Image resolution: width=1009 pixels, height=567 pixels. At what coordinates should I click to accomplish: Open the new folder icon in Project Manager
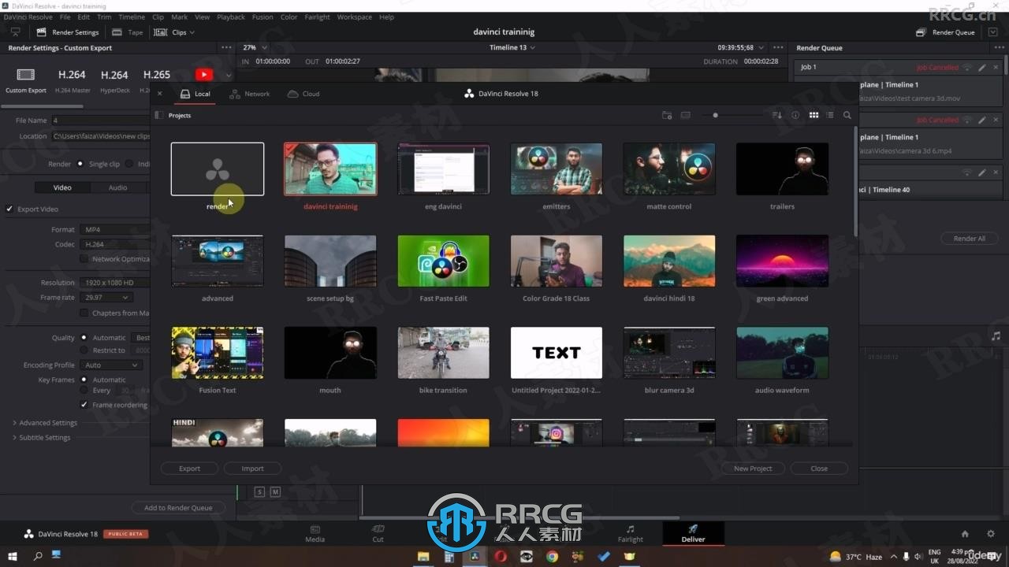[x=667, y=115]
